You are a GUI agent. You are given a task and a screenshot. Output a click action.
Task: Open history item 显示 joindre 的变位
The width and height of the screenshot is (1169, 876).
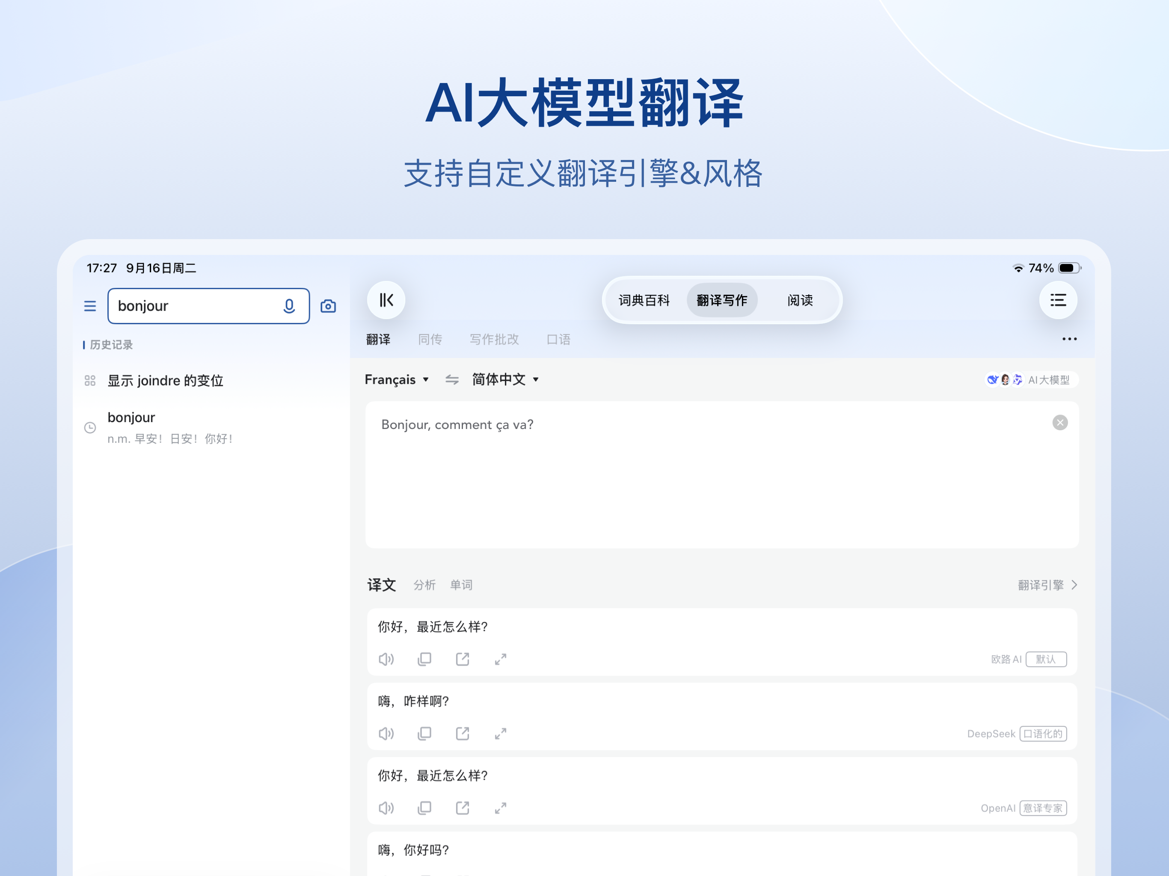click(211, 380)
